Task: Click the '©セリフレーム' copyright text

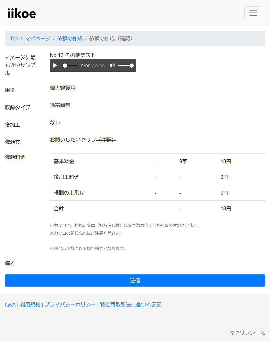Action: pyautogui.click(x=248, y=333)
